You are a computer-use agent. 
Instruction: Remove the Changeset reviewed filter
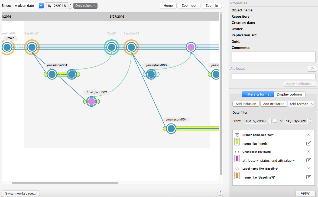tap(309, 151)
